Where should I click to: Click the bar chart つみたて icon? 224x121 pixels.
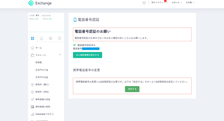point(33,114)
